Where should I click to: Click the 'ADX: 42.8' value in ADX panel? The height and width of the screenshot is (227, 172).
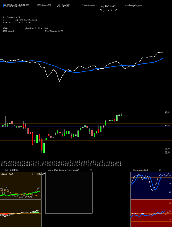pyautogui.click(x=7, y=174)
